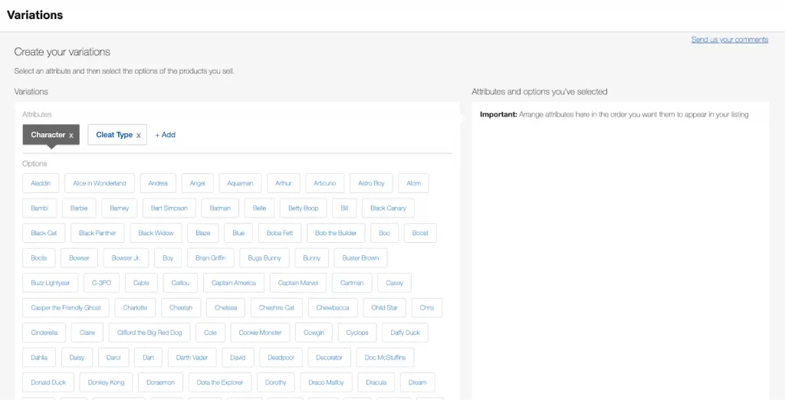Select the Articuno option
The image size is (785, 400).
pos(325,183)
